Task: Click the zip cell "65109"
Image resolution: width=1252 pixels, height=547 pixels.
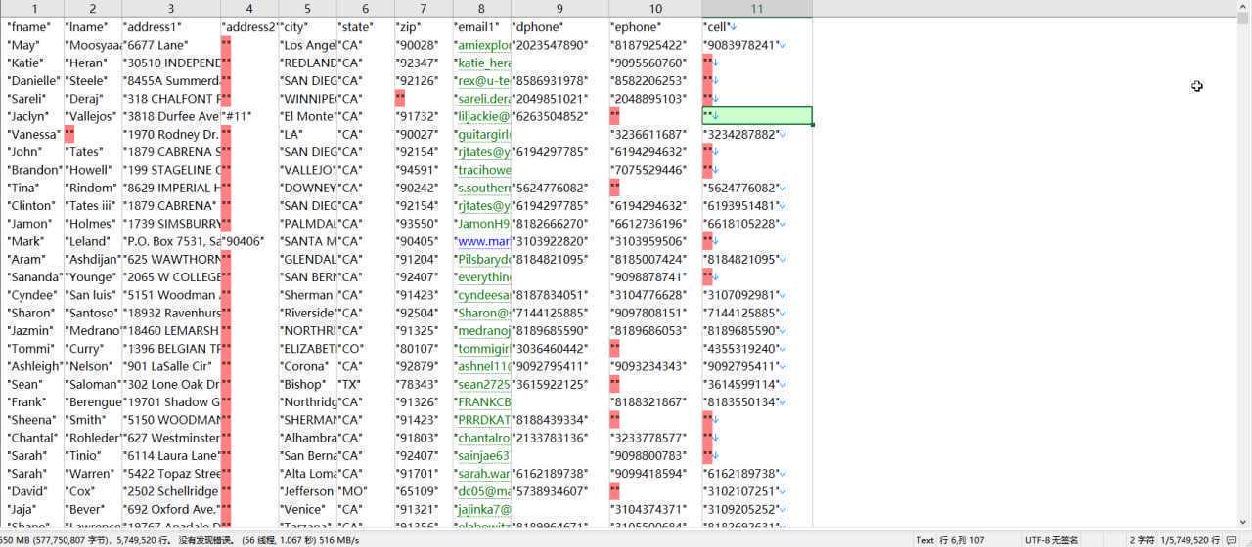Action: point(424,491)
